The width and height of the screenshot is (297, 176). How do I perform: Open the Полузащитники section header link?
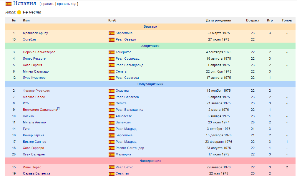click(x=150, y=84)
